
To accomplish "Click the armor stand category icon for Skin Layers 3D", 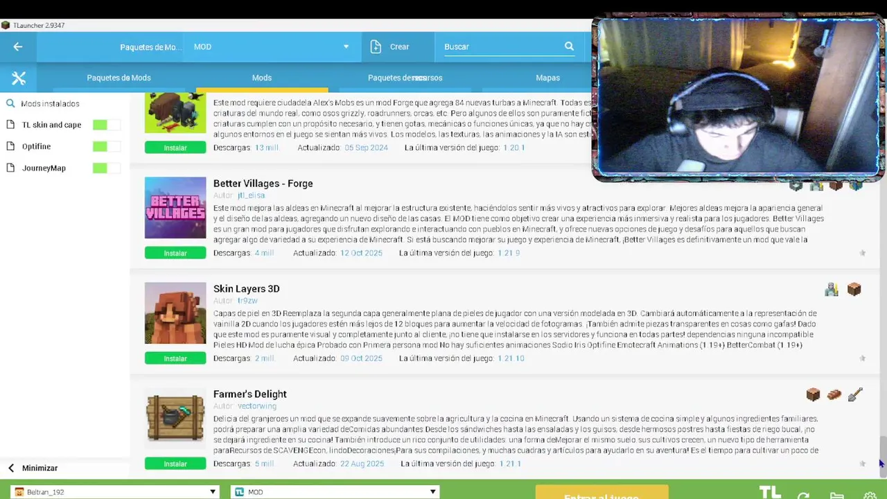I will pos(832,290).
